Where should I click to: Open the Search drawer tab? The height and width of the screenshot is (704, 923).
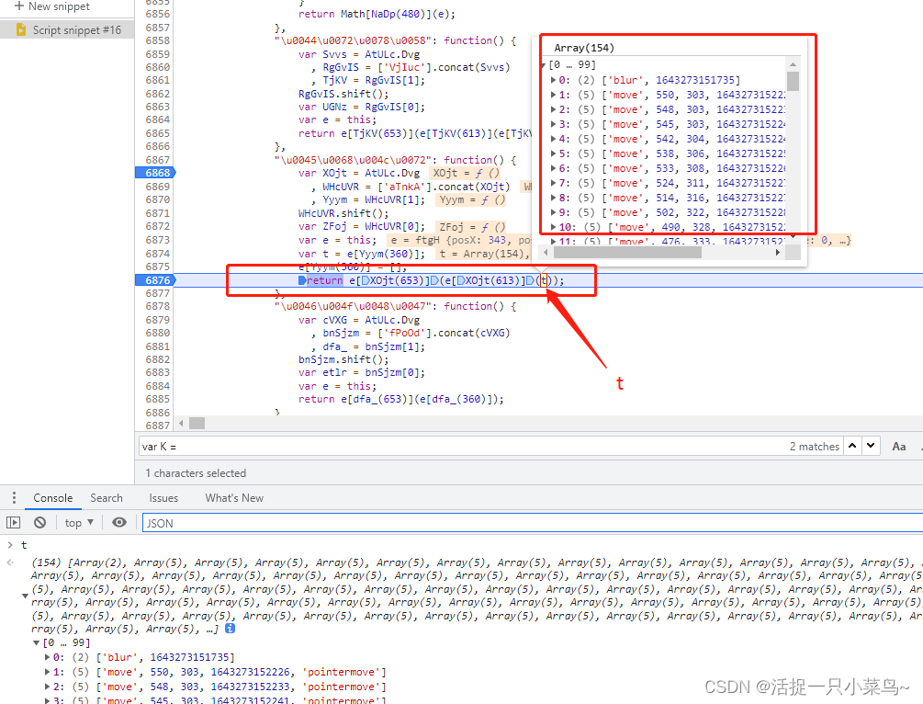click(107, 498)
